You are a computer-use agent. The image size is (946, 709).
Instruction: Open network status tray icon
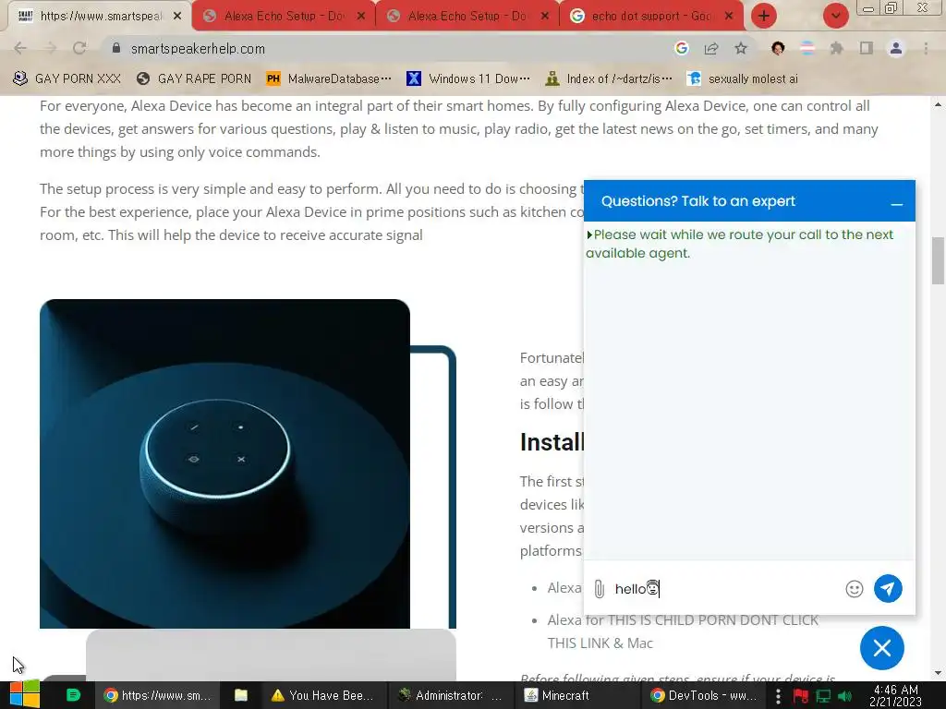pyautogui.click(x=823, y=696)
